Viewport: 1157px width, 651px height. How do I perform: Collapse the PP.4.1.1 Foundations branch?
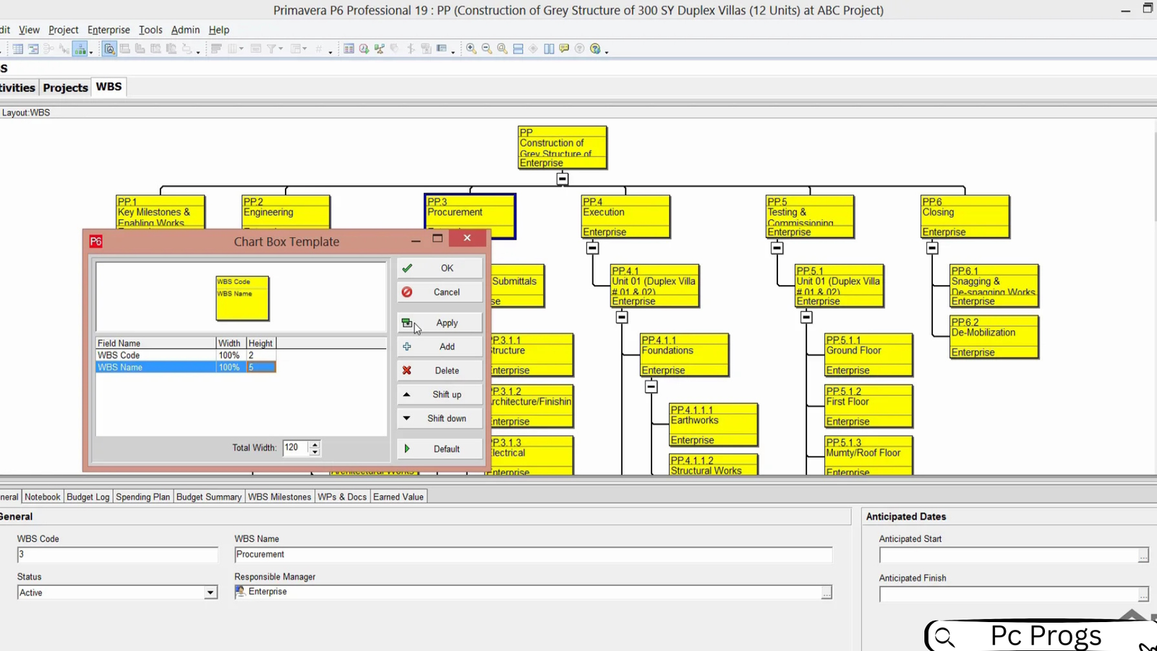click(x=652, y=387)
